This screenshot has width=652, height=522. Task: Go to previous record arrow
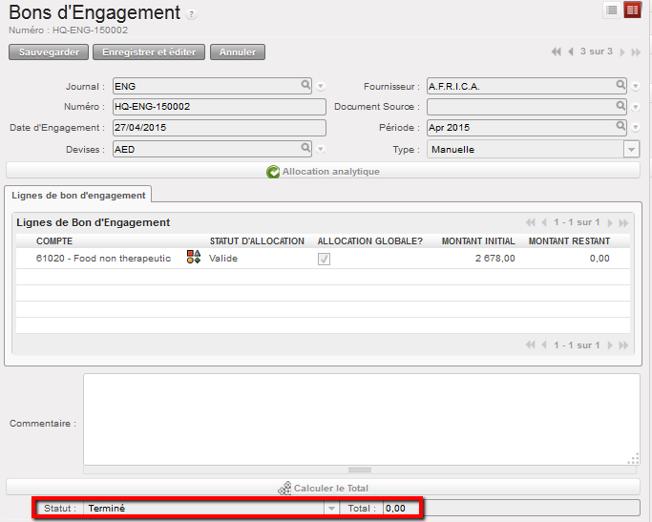571,52
